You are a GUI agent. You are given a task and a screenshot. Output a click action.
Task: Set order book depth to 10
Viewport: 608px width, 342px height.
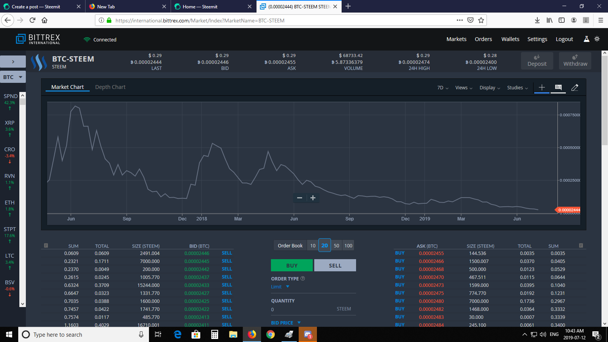point(313,245)
